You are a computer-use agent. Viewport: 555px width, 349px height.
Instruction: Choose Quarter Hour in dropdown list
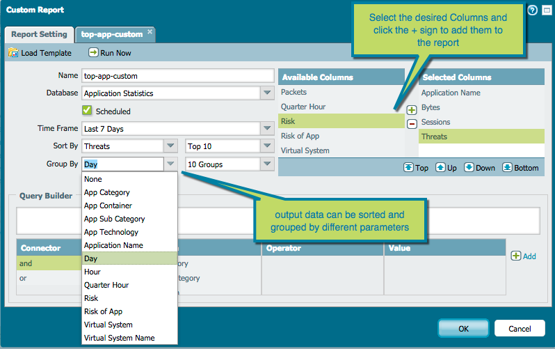129,285
